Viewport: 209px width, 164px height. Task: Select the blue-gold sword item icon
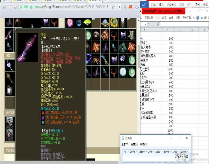pyautogui.click(x=105, y=59)
